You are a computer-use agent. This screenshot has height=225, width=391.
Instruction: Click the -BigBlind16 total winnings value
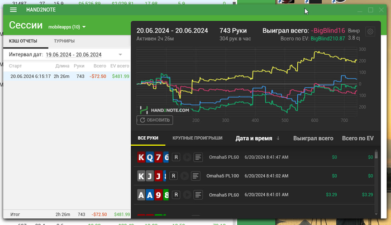328,31
